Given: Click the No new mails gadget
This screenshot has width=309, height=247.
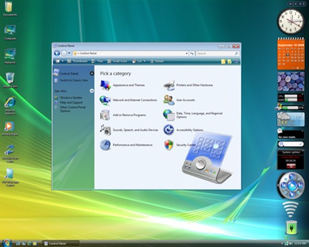Looking at the screenshot, I should coord(290,134).
